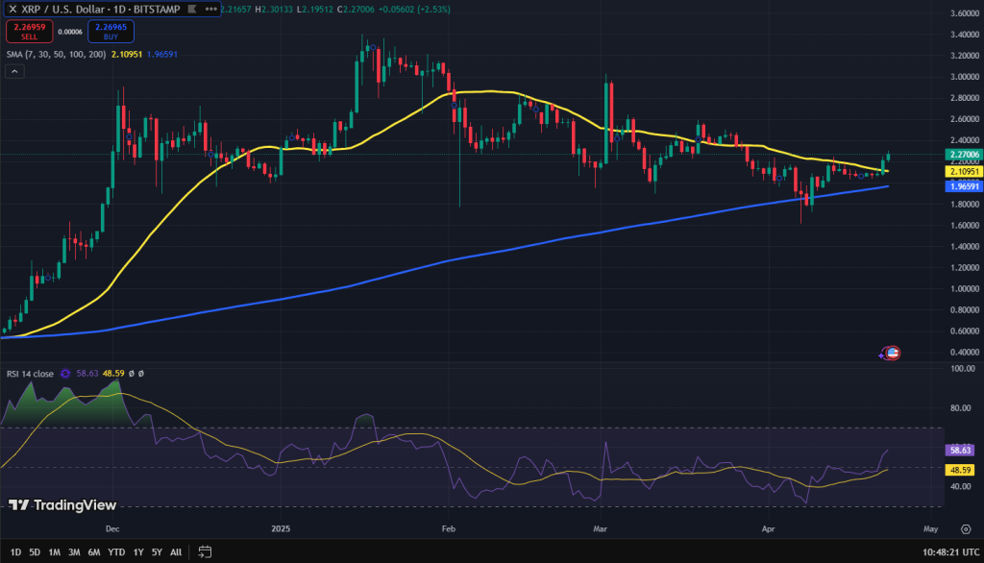Click the SMA (7, 30, 50, 100, 200) indicator label
The height and width of the screenshot is (563, 984).
point(56,55)
